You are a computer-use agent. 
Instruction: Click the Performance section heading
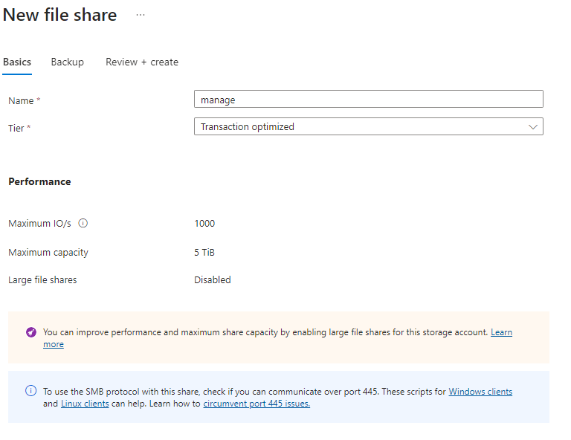(x=39, y=181)
